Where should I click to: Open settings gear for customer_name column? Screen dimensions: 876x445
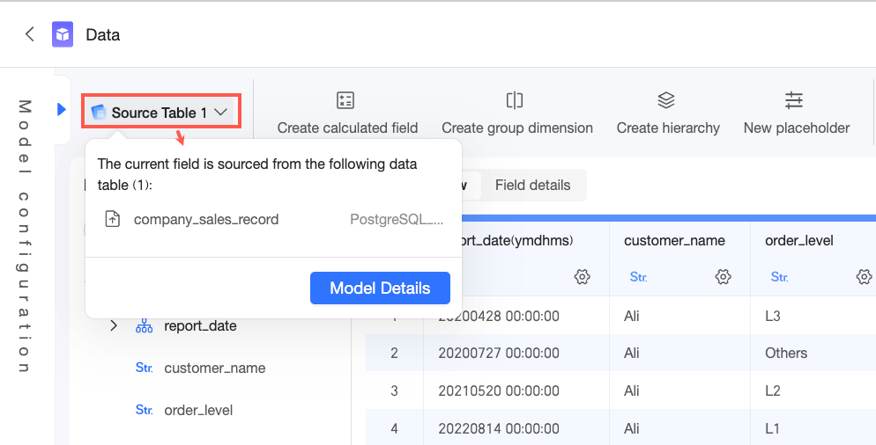click(723, 277)
